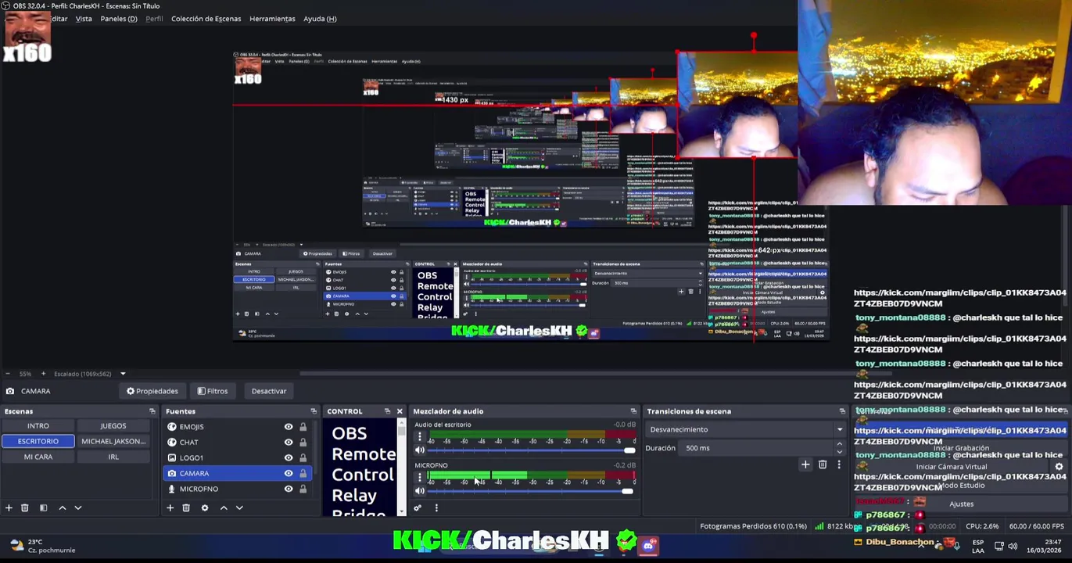Hide the LOGO1 source
Viewport: 1072px width, 563px height.
pyautogui.click(x=289, y=458)
